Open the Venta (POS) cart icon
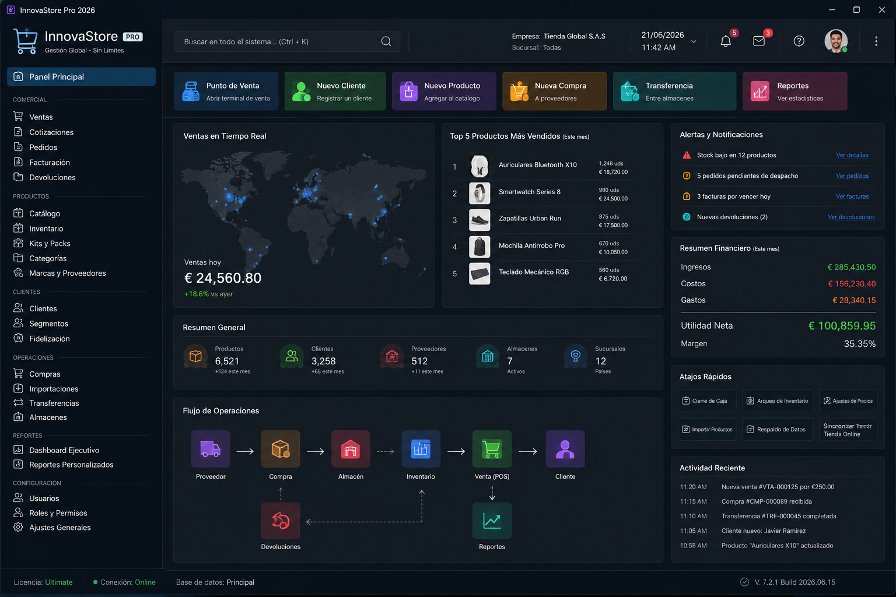This screenshot has height=597, width=896. point(492,449)
